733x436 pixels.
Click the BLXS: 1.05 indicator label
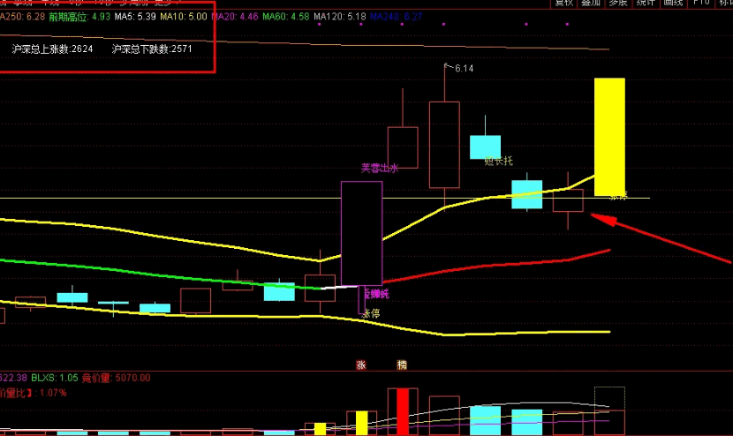55,378
